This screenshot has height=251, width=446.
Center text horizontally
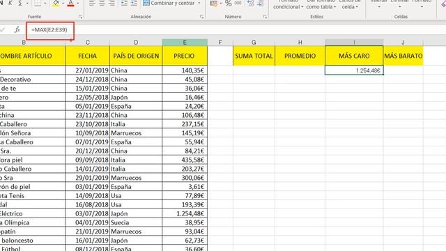pos(102,3)
